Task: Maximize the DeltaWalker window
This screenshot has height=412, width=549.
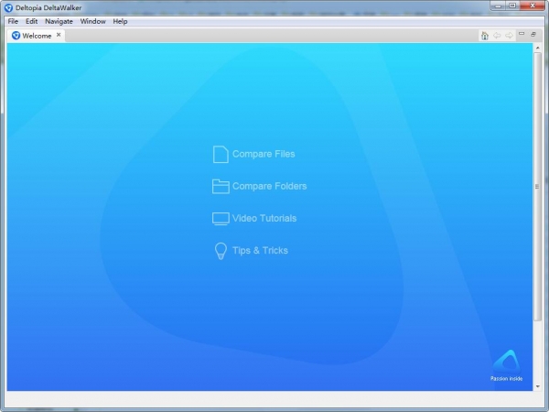Action: coord(512,6)
